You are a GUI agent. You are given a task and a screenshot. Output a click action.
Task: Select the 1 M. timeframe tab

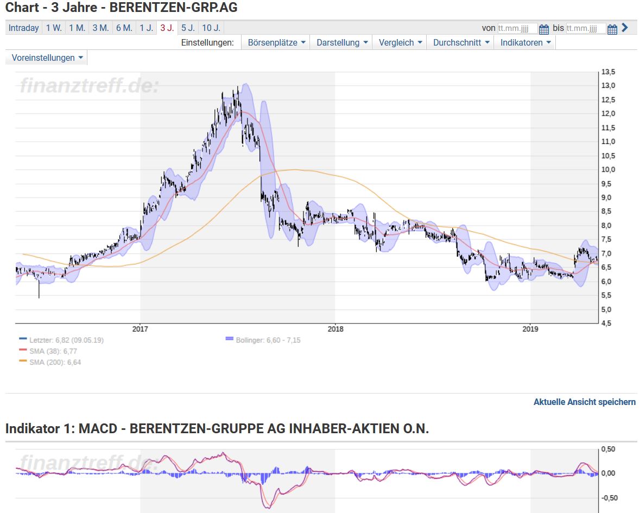pyautogui.click(x=77, y=28)
